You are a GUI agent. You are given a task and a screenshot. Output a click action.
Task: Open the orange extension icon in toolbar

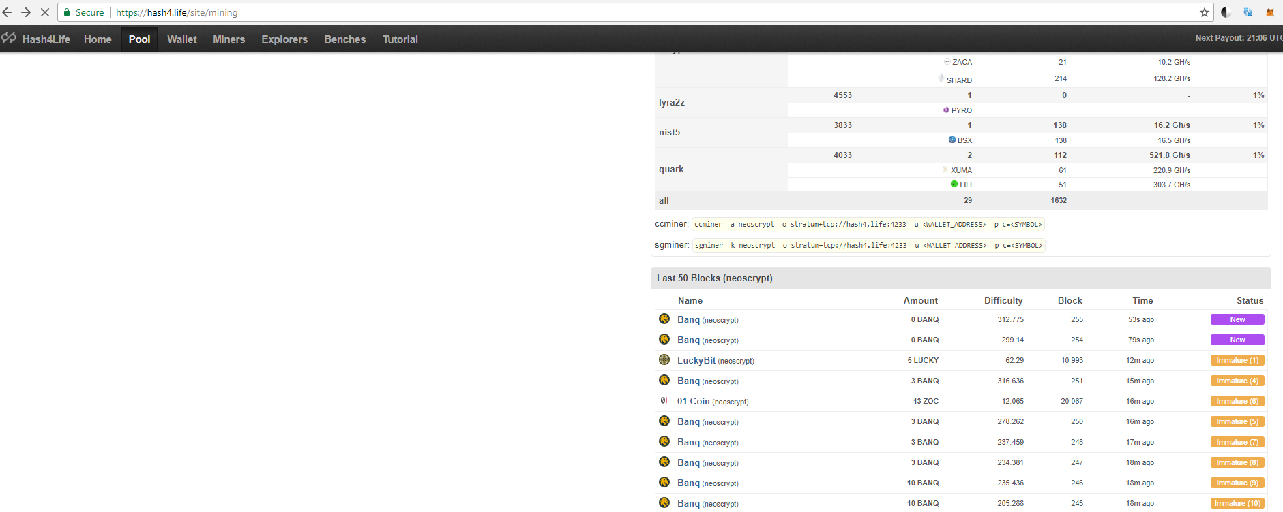1269,12
